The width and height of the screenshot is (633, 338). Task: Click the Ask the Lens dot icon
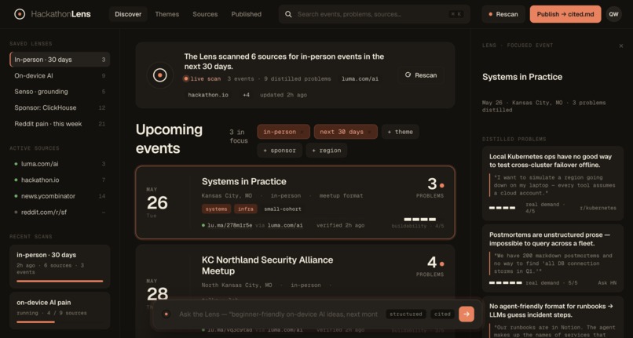click(166, 314)
